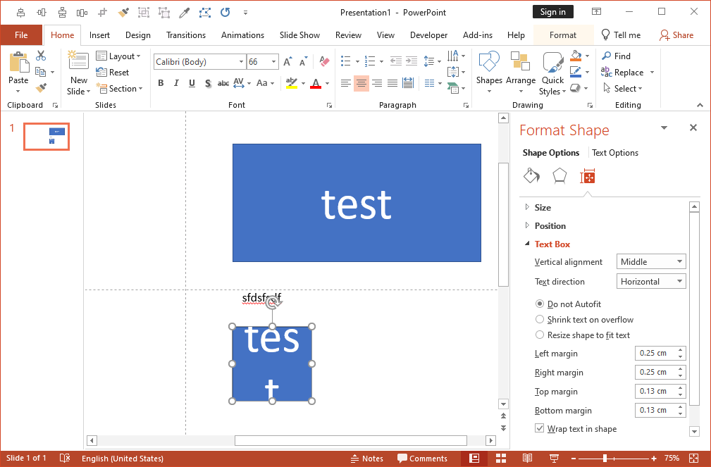The image size is (711, 467).
Task: Underline the selected text
Action: [192, 83]
